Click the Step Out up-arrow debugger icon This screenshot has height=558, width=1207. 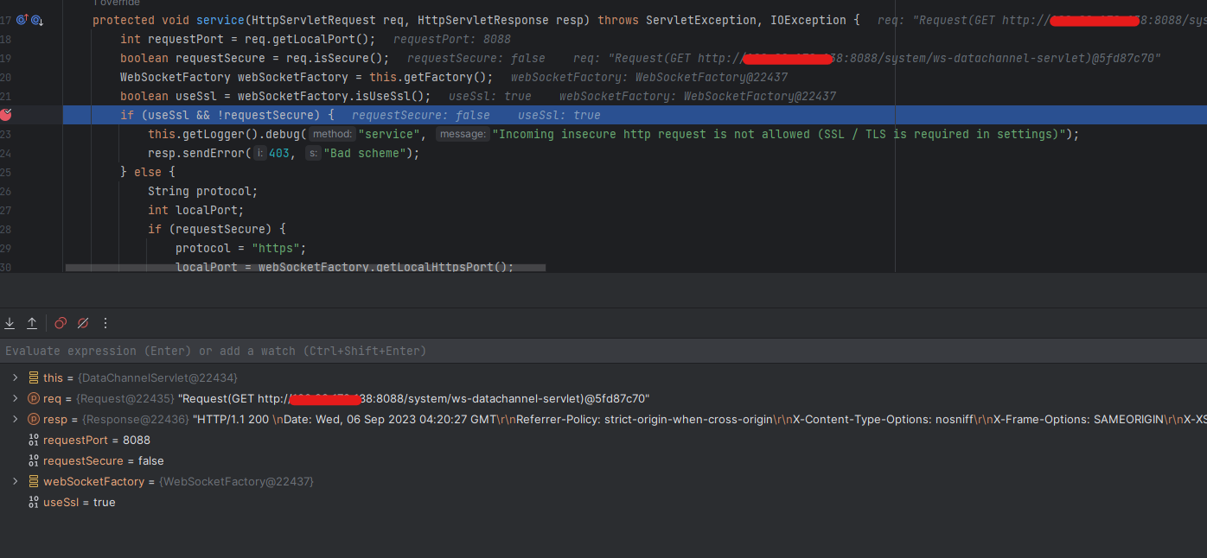click(32, 323)
